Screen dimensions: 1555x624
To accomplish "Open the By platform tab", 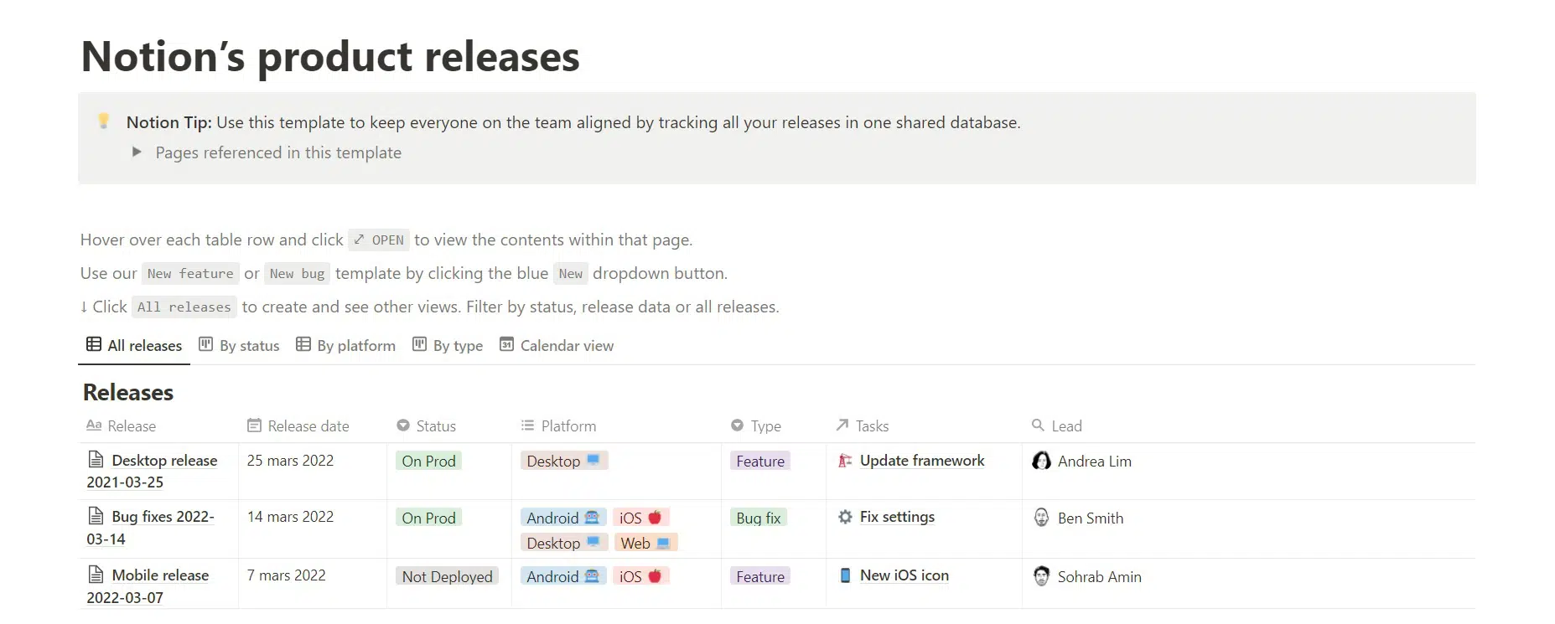I will coord(345,346).
